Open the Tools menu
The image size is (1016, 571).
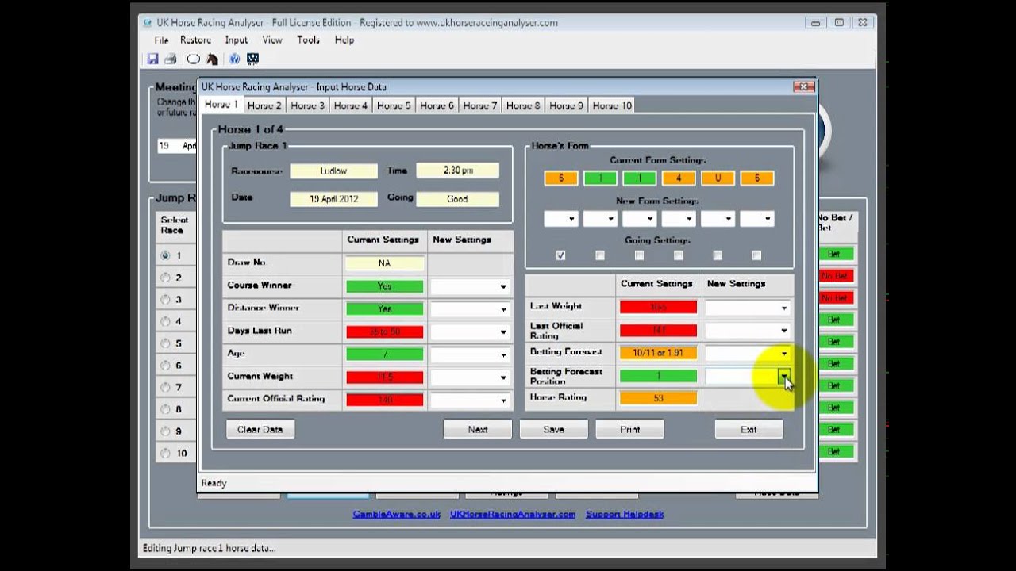pyautogui.click(x=308, y=40)
